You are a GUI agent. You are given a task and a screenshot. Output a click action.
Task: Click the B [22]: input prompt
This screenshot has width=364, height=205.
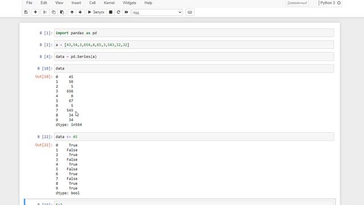45,137
